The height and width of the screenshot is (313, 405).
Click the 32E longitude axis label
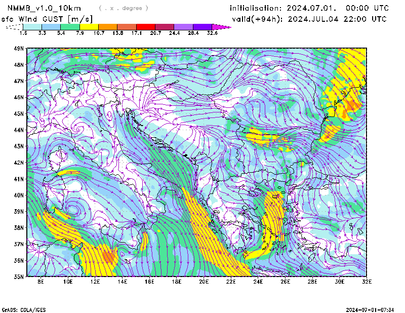coord(366,282)
